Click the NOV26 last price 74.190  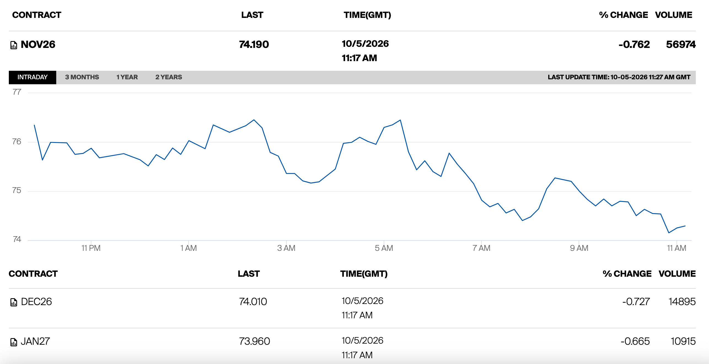pos(254,44)
